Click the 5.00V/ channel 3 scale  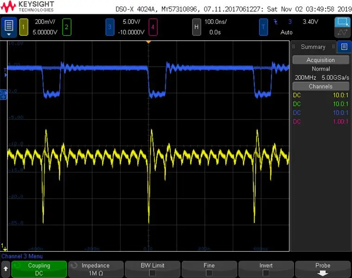point(131,22)
